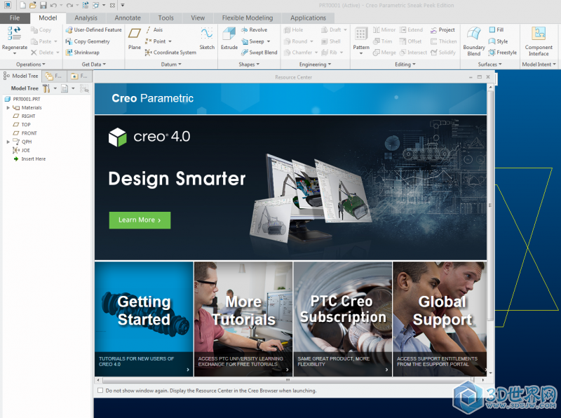Select the Model Tree panel tab
The width and height of the screenshot is (561, 418).
(21, 76)
